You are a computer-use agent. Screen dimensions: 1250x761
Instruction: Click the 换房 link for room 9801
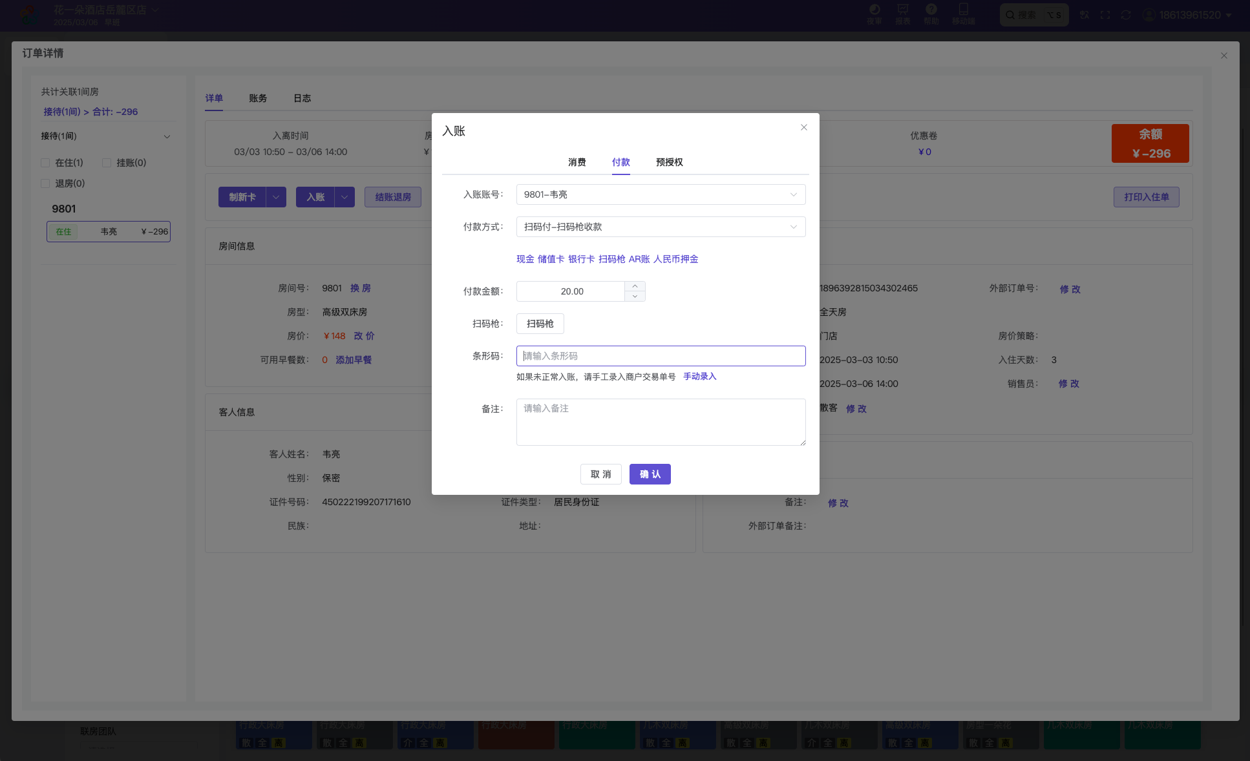point(361,288)
